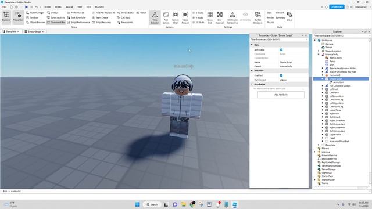Screen dimensions: 372x209
Task: Click the Stop test button
Action: (31, 7)
